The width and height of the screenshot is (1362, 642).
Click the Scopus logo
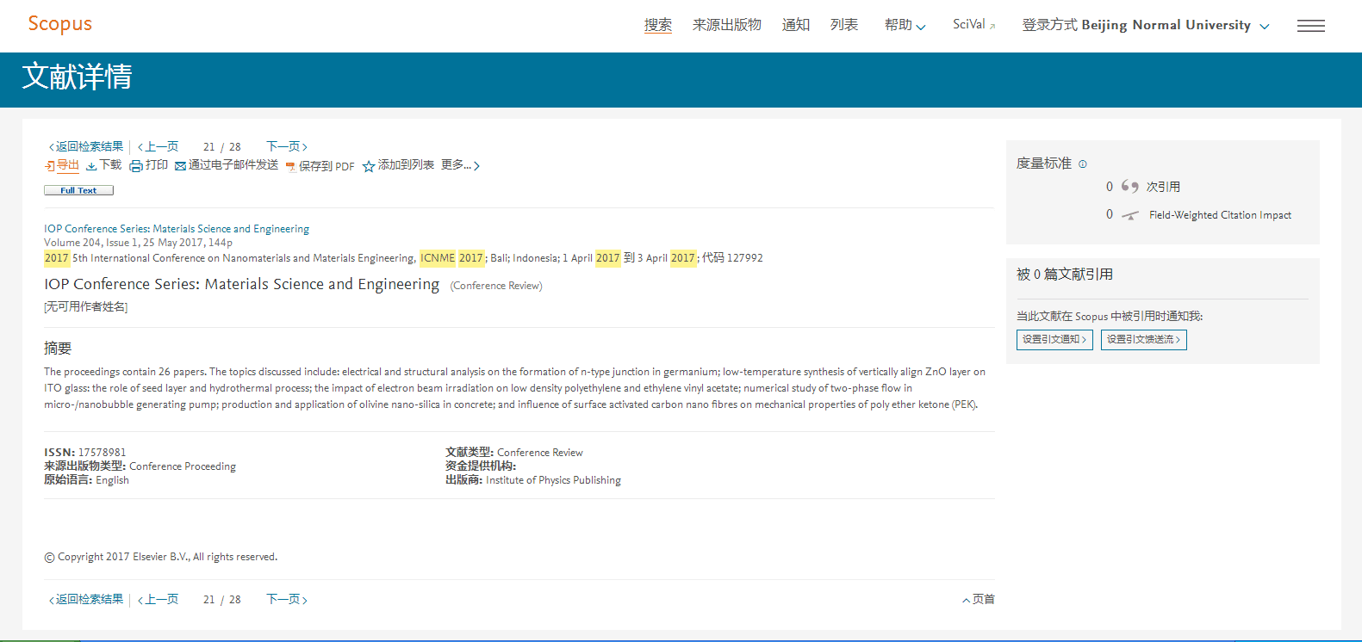click(x=59, y=24)
